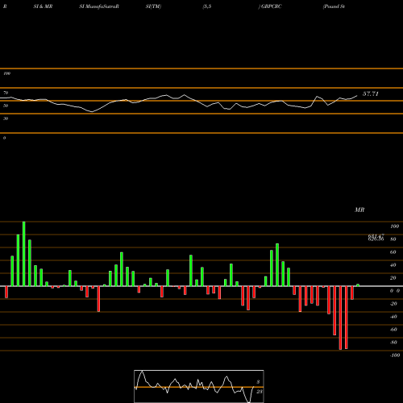Click the MR right-axis label -40
Viewport: 403px width, 403px height.
pyautogui.click(x=393, y=317)
